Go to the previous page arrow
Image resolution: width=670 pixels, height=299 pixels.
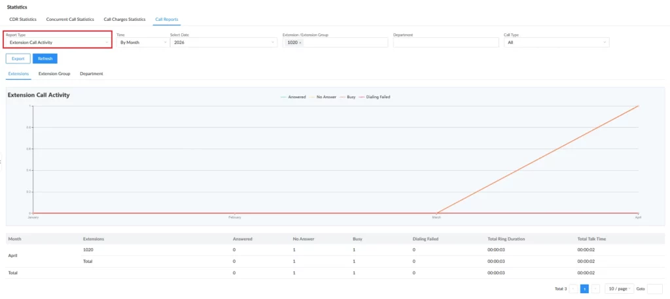click(573, 289)
